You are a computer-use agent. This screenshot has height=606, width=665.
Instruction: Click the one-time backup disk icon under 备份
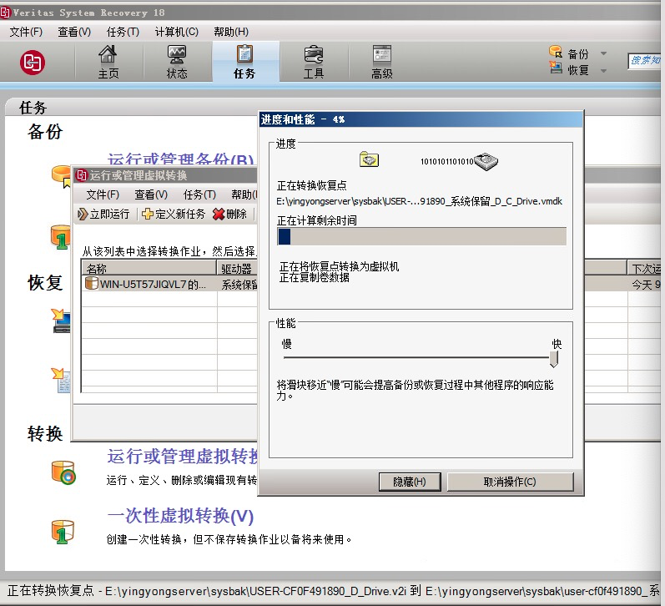61,237
